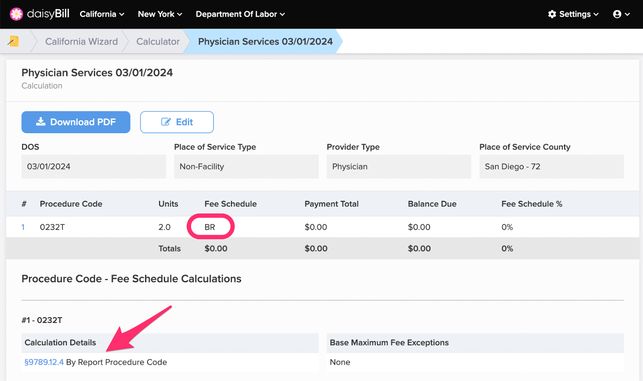Expand the Department Of Labor menu

pos(236,14)
